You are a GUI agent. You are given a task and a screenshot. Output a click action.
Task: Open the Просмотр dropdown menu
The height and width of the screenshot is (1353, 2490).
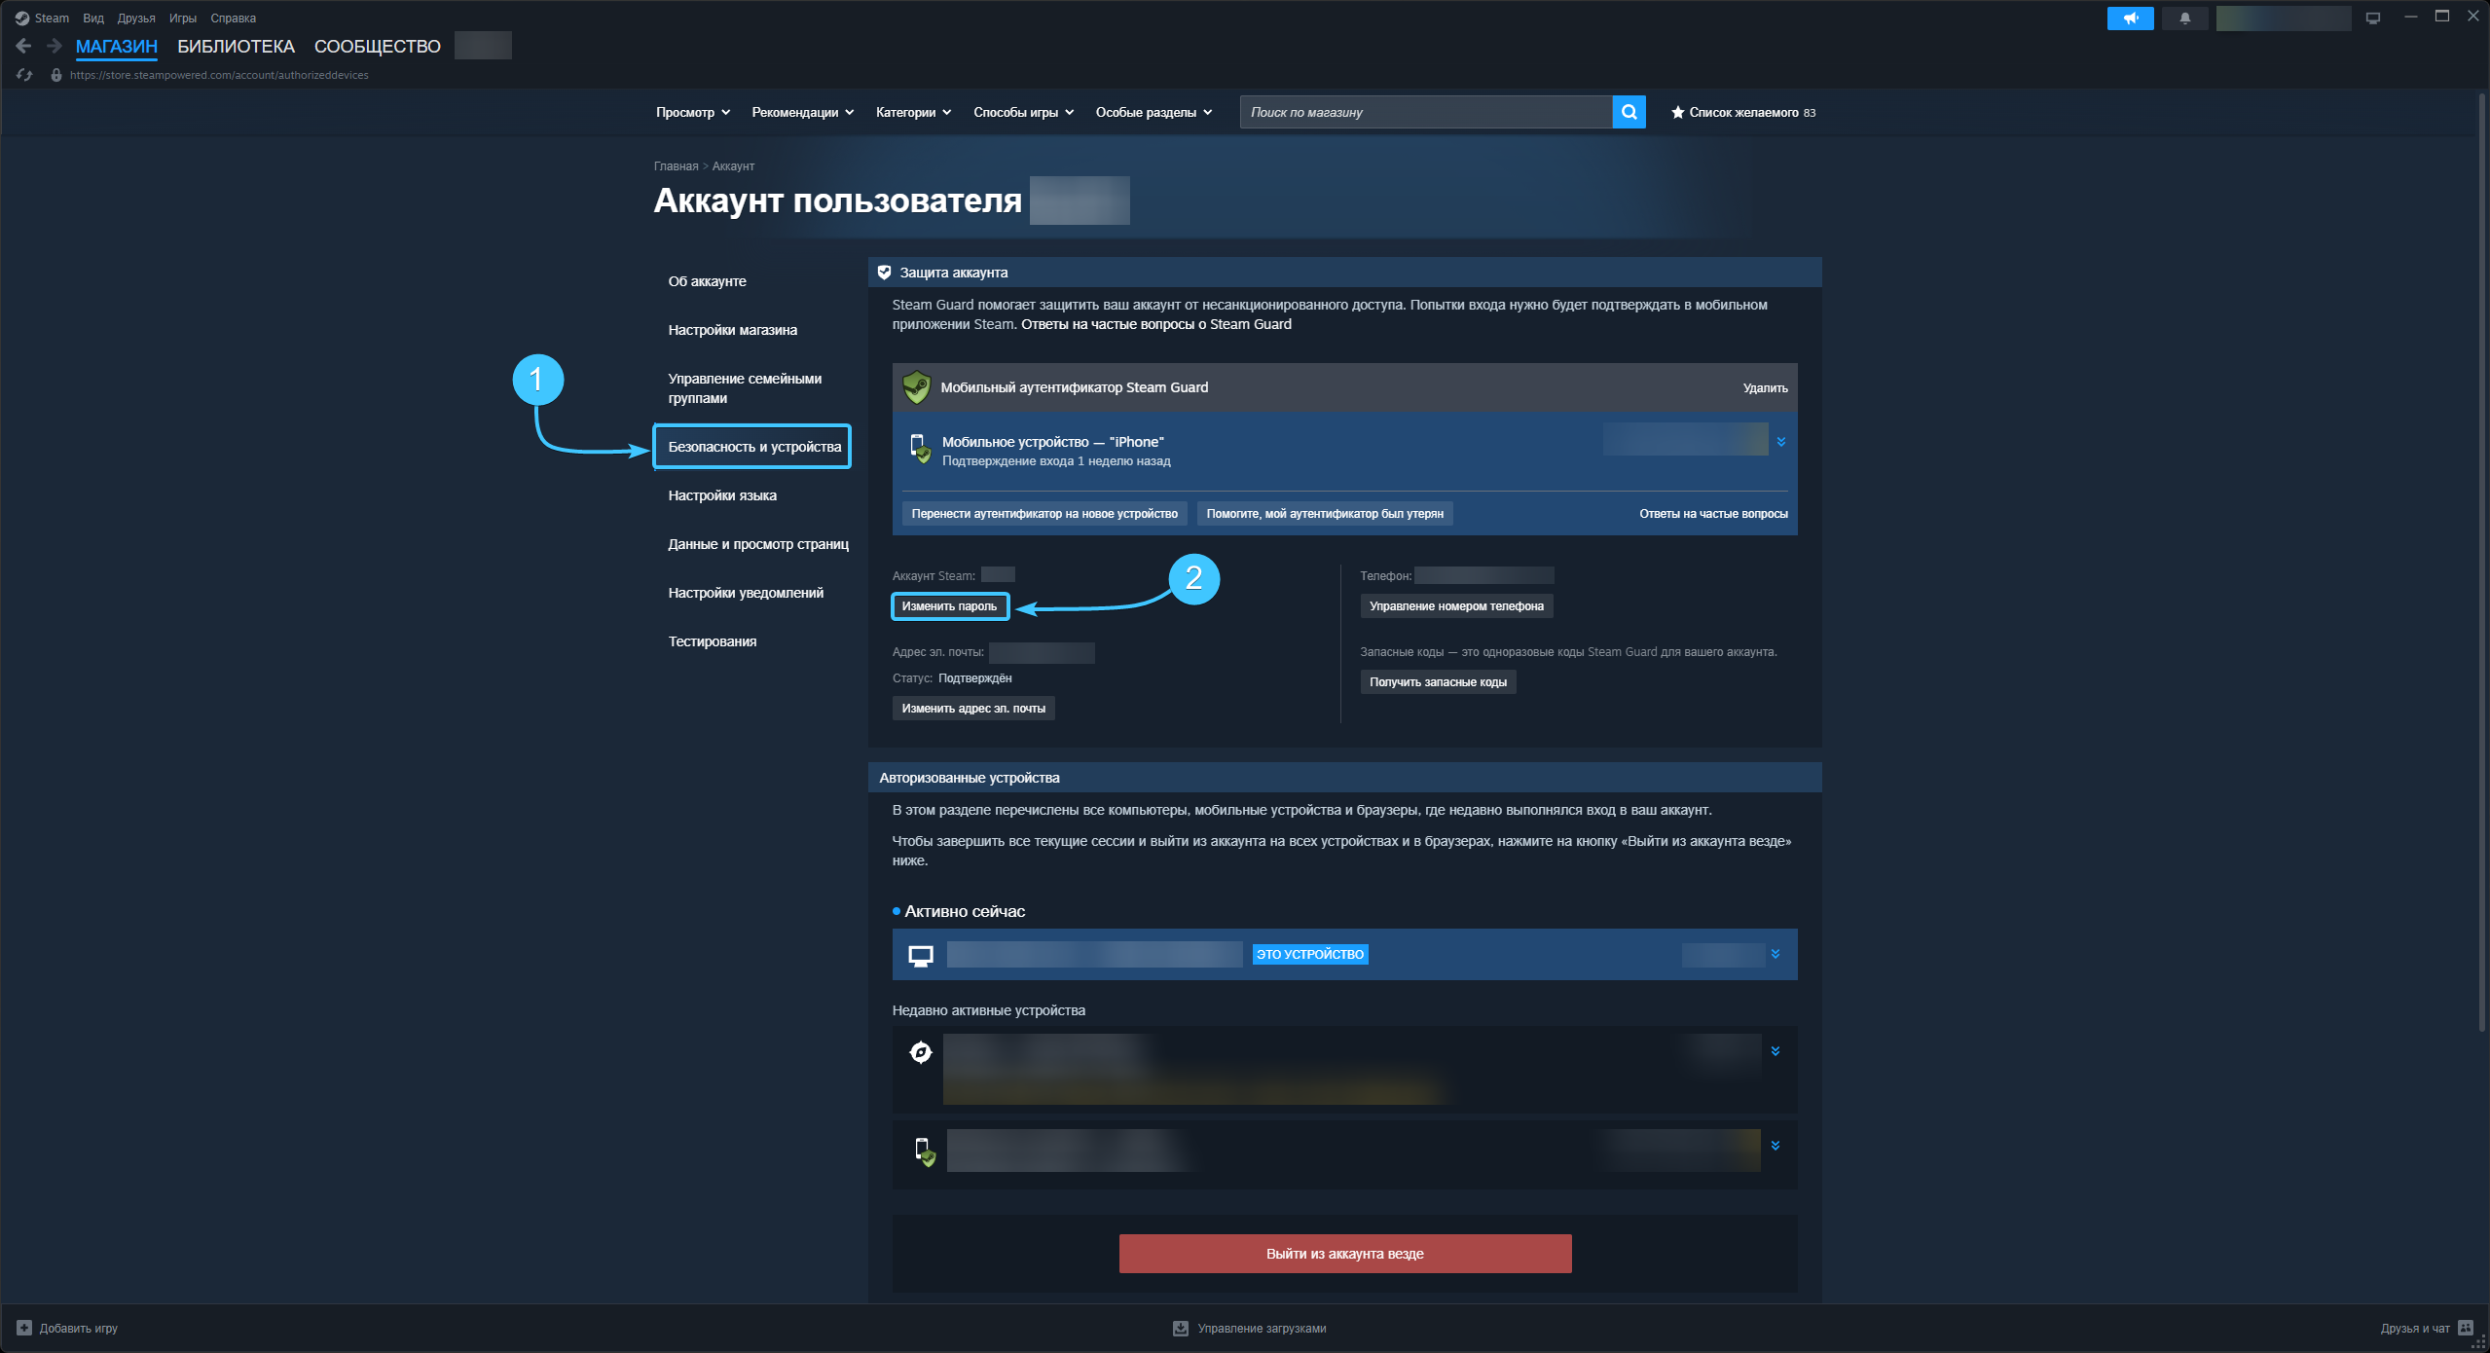[692, 112]
